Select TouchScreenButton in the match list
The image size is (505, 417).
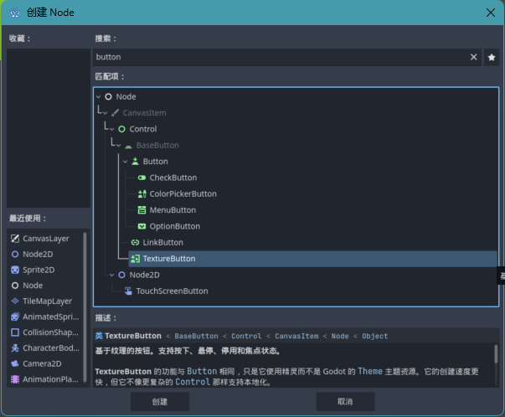click(x=172, y=291)
